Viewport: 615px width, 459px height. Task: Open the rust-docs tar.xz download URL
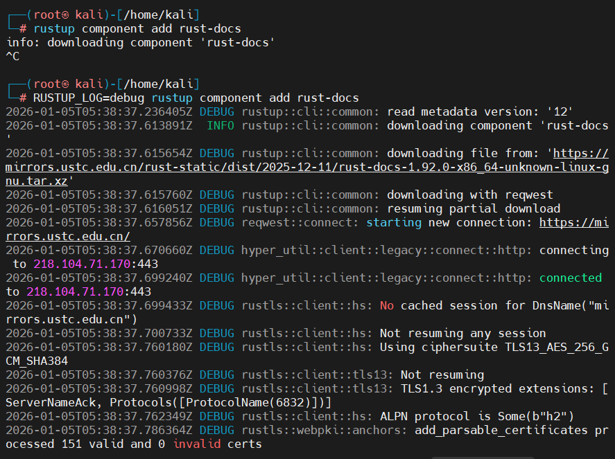coord(305,167)
